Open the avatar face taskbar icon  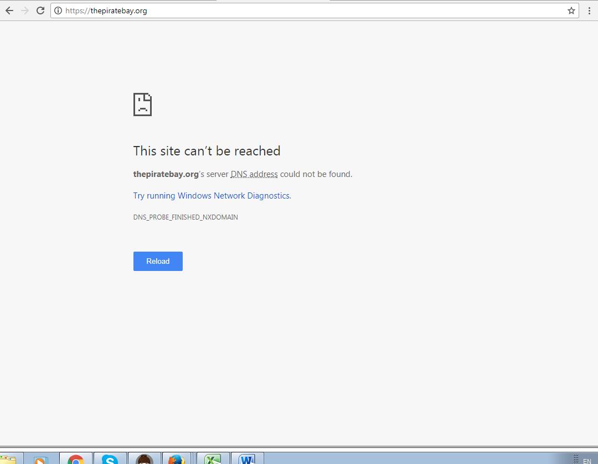pyautogui.click(x=144, y=458)
